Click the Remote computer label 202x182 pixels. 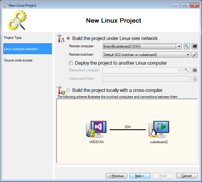[82, 46]
